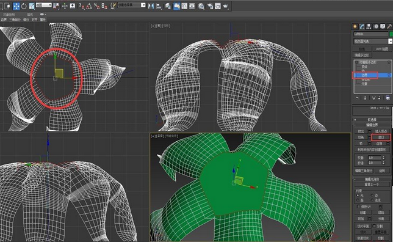Open the 细分 ribbon panel tab

[x=26, y=20]
